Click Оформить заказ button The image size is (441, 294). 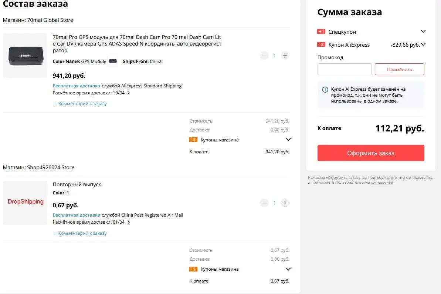pyautogui.click(x=371, y=153)
